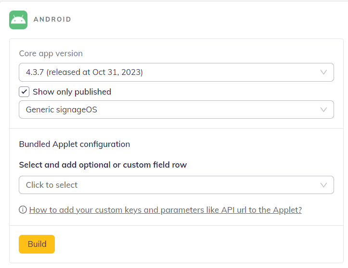Click the "Core app version" label
The width and height of the screenshot is (348, 268).
pos(51,53)
